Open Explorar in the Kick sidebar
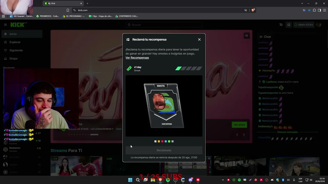 coord(22,42)
